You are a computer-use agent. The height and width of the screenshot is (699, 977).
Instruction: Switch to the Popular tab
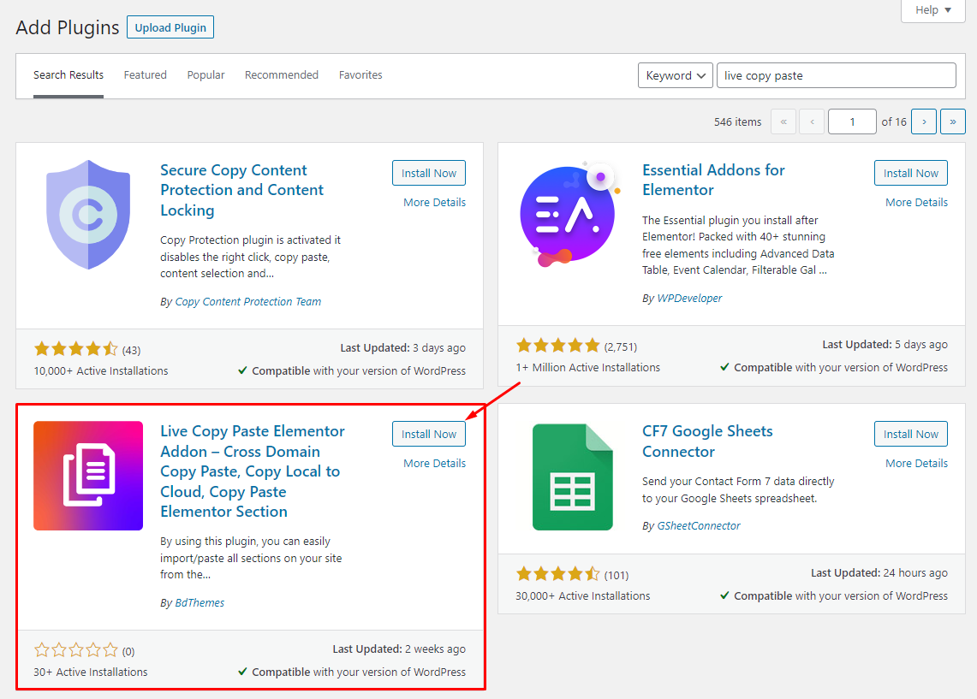pos(206,75)
